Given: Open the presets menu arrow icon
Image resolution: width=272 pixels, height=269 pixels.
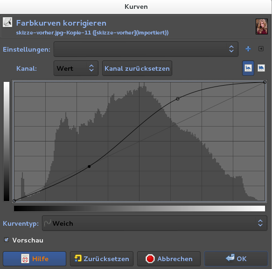Looking at the screenshot, I should click(261, 49).
